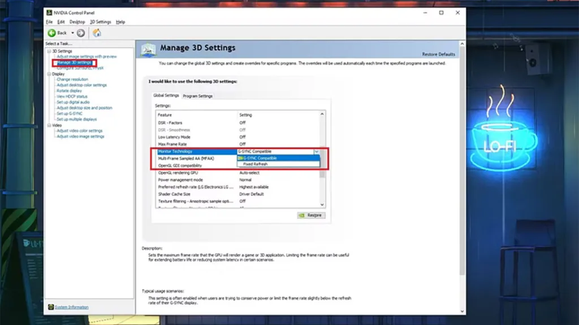The image size is (579, 325).
Task: Collapse the Display tree node
Action: click(x=49, y=74)
